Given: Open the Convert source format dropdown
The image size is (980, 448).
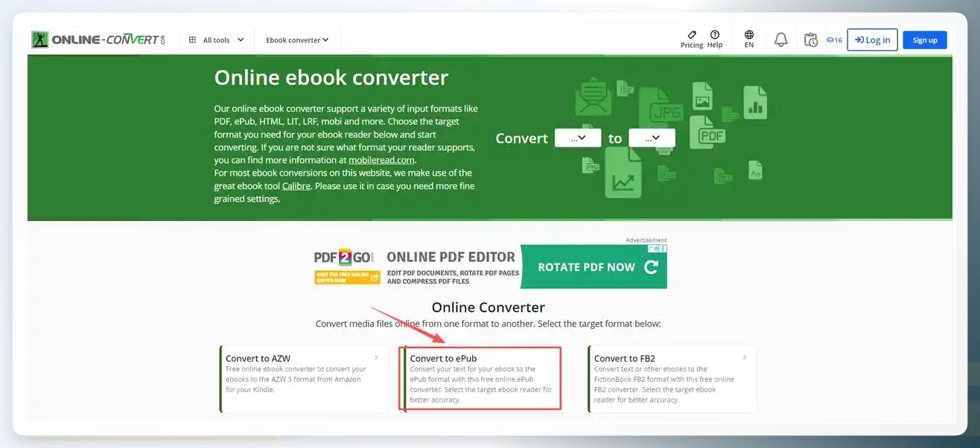Looking at the screenshot, I should point(578,138).
